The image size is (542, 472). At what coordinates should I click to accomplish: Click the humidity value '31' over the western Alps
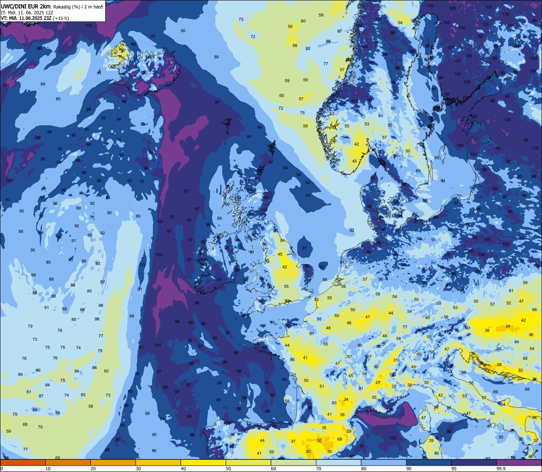395,360
